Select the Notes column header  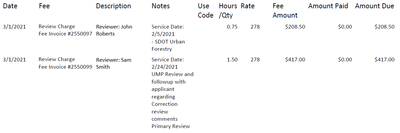160,6
